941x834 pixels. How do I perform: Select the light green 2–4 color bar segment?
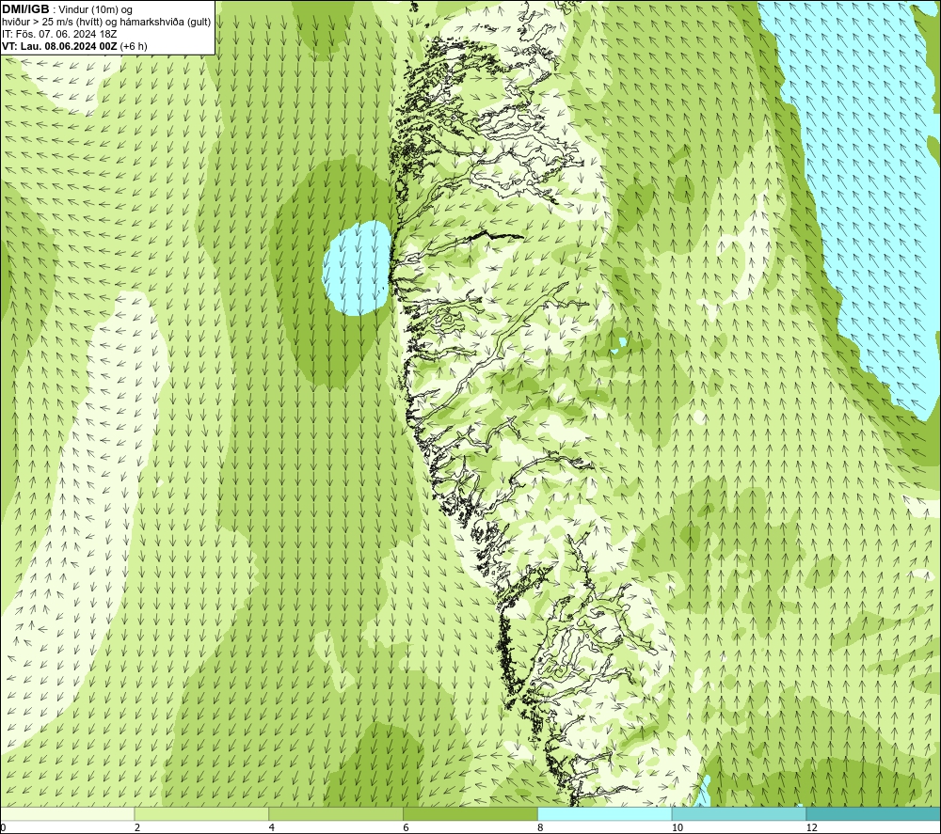point(201,814)
